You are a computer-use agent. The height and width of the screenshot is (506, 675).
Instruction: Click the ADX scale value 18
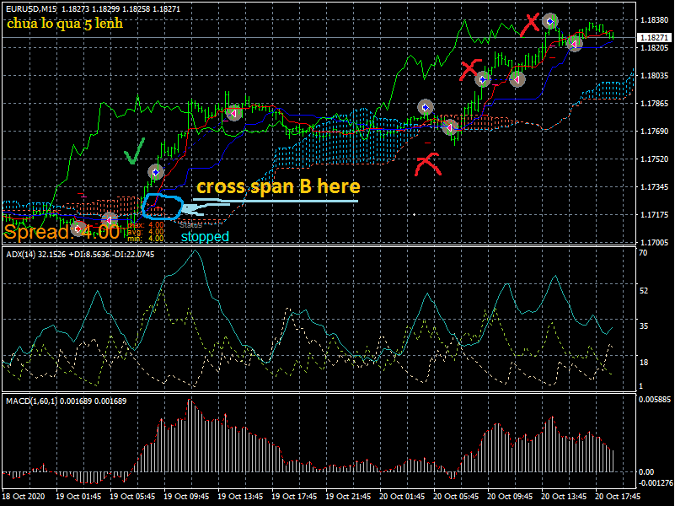643,362
